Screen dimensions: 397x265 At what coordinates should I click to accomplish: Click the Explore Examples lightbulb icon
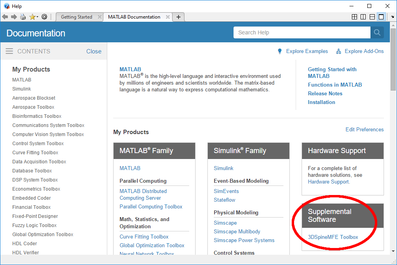(x=279, y=51)
